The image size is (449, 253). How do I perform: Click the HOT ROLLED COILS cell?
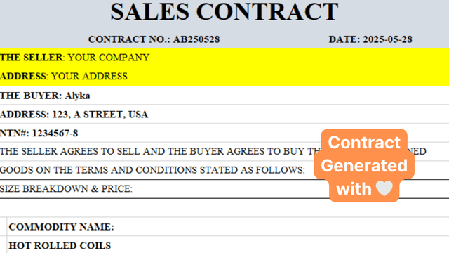60,245
